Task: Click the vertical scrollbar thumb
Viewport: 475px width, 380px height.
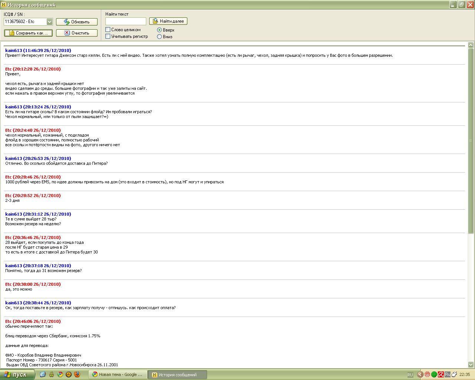Action: click(471, 141)
